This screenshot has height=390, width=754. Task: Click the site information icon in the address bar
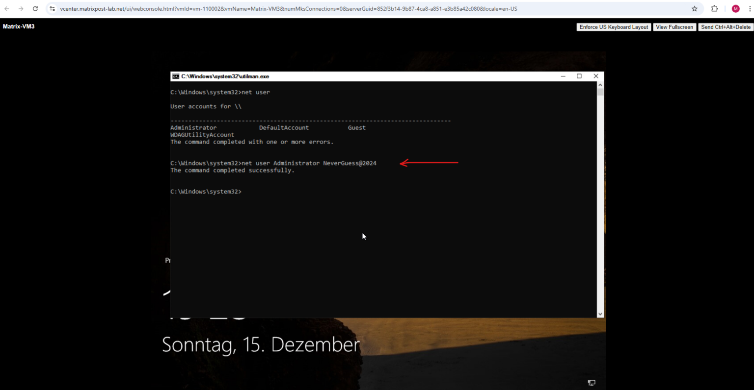click(52, 8)
